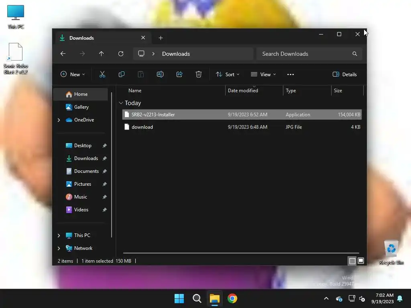Click File Explorer icon on taskbar
The width and height of the screenshot is (411, 308).
(x=214, y=298)
